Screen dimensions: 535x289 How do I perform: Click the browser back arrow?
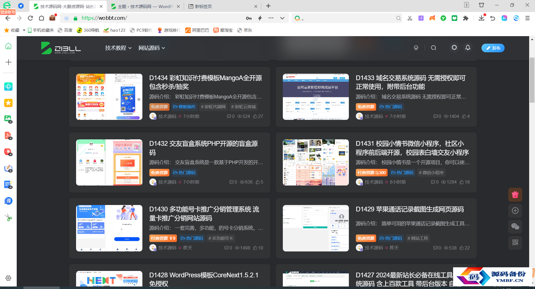click(8, 18)
